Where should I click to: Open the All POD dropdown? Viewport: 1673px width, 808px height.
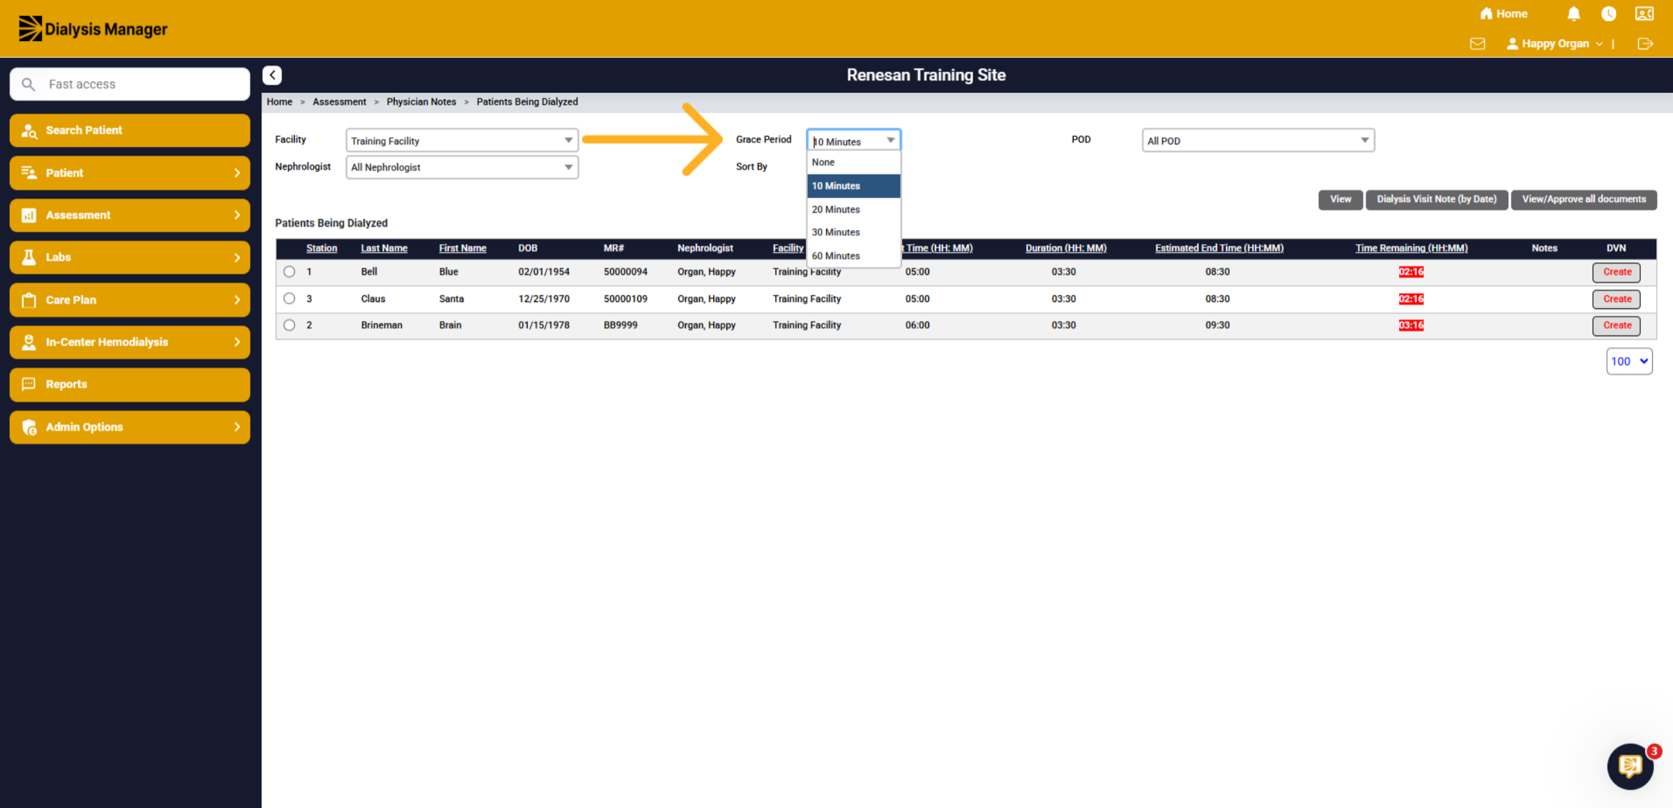point(1258,140)
